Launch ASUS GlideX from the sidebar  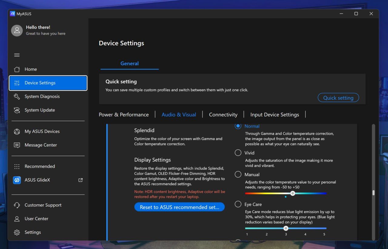pos(48,180)
